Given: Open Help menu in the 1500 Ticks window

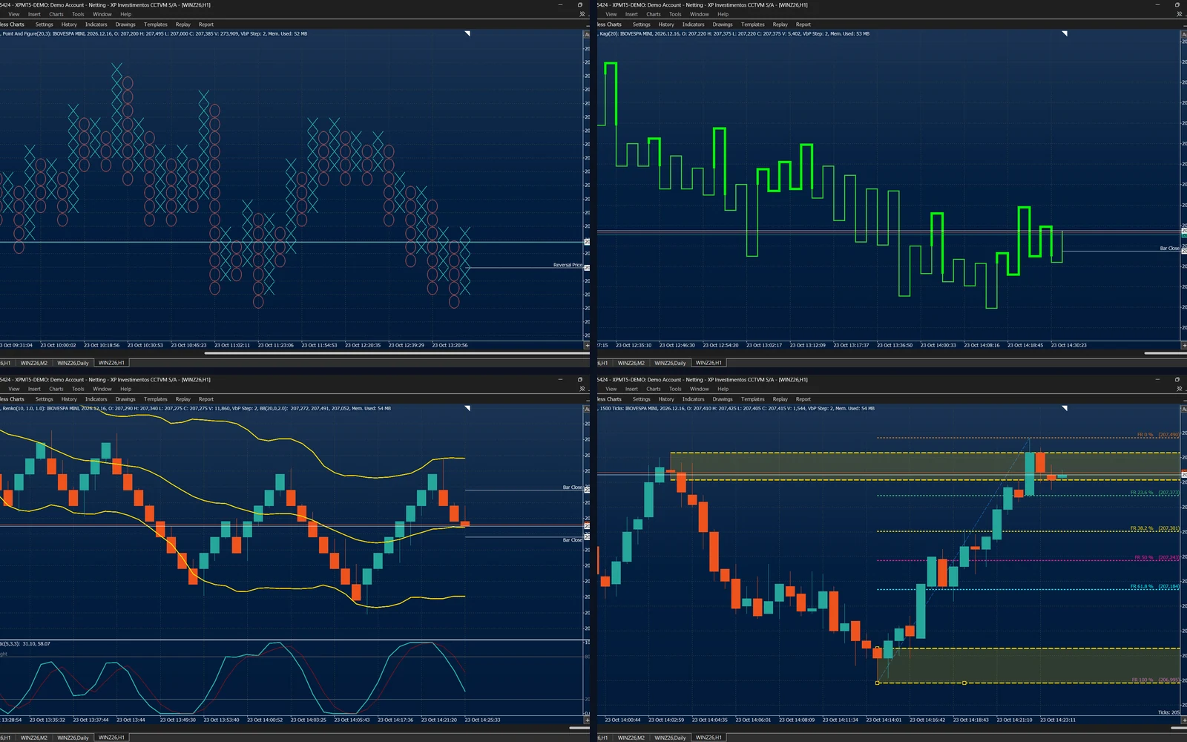Looking at the screenshot, I should click(723, 389).
